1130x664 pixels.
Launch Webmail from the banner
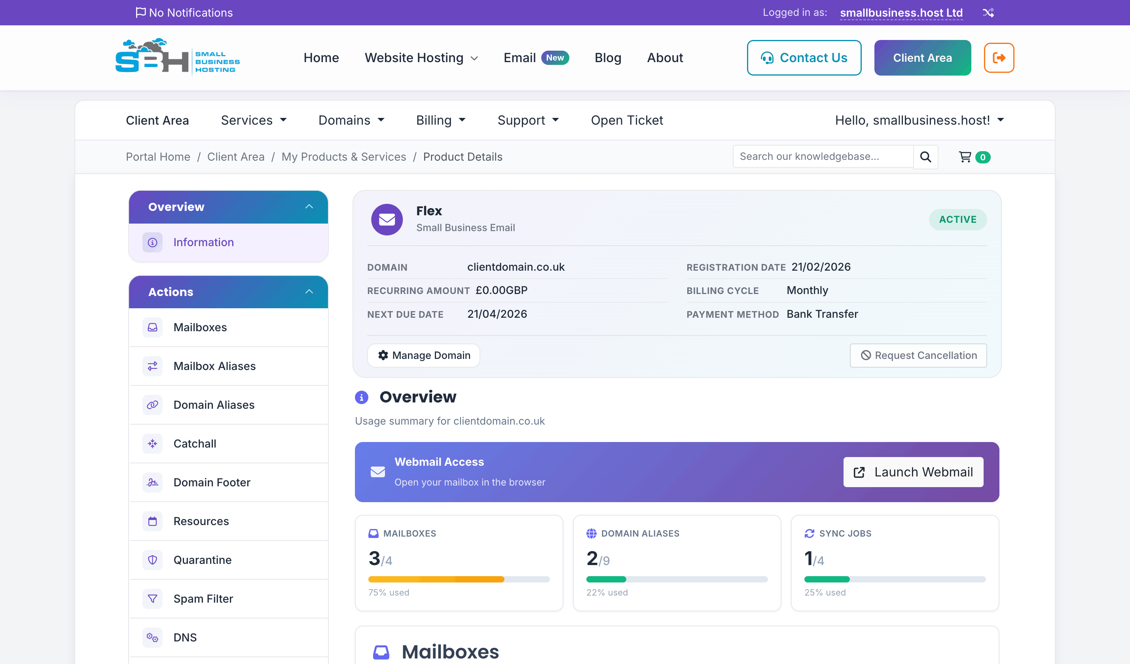(x=913, y=472)
